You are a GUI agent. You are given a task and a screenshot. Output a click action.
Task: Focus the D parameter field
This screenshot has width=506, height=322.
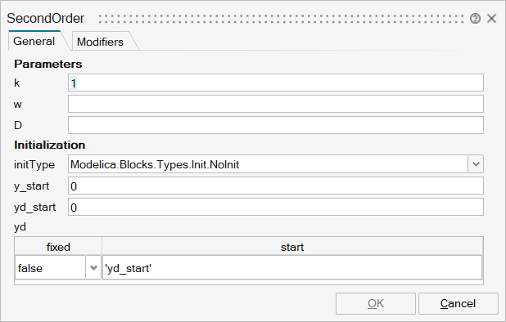click(x=276, y=125)
